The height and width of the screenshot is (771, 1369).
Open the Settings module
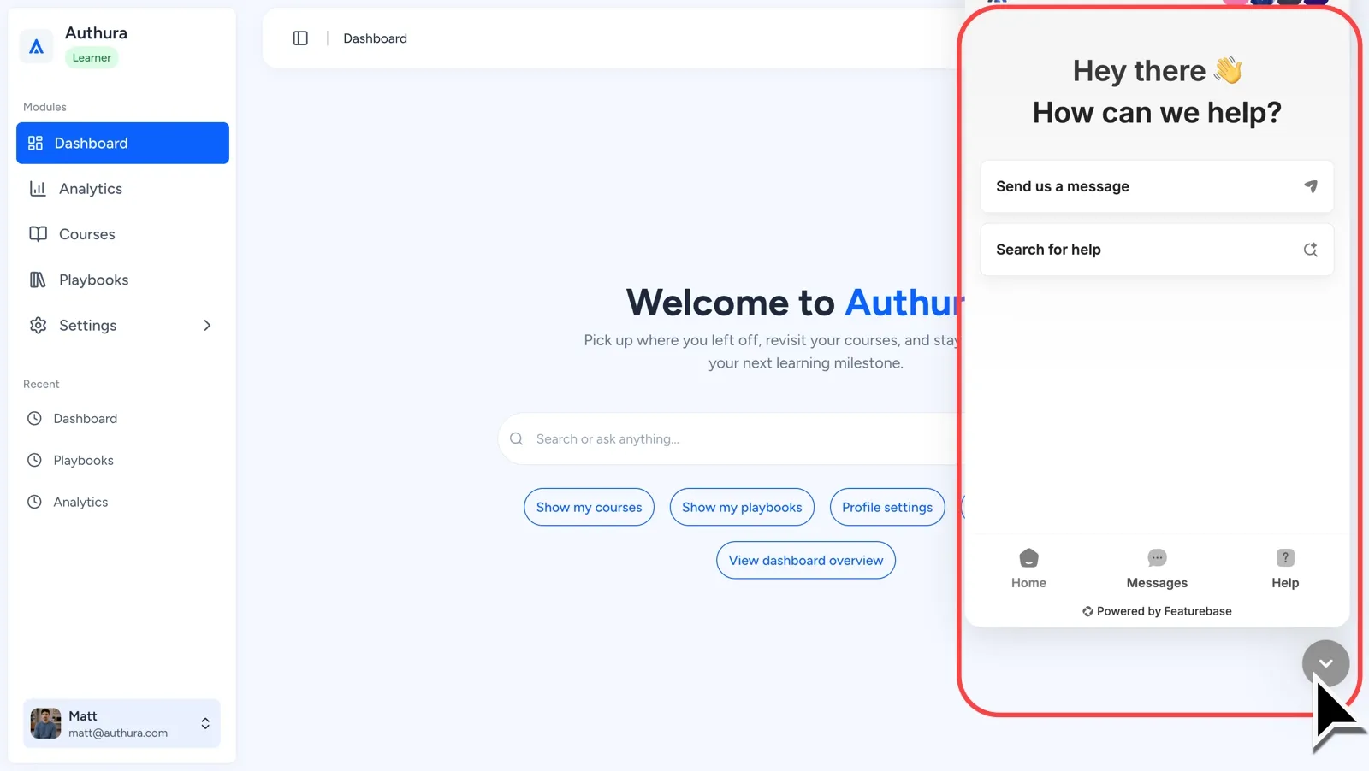click(x=122, y=326)
